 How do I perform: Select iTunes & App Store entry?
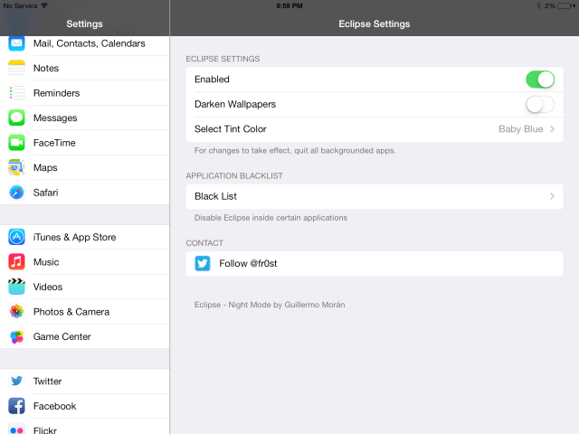[85, 237]
